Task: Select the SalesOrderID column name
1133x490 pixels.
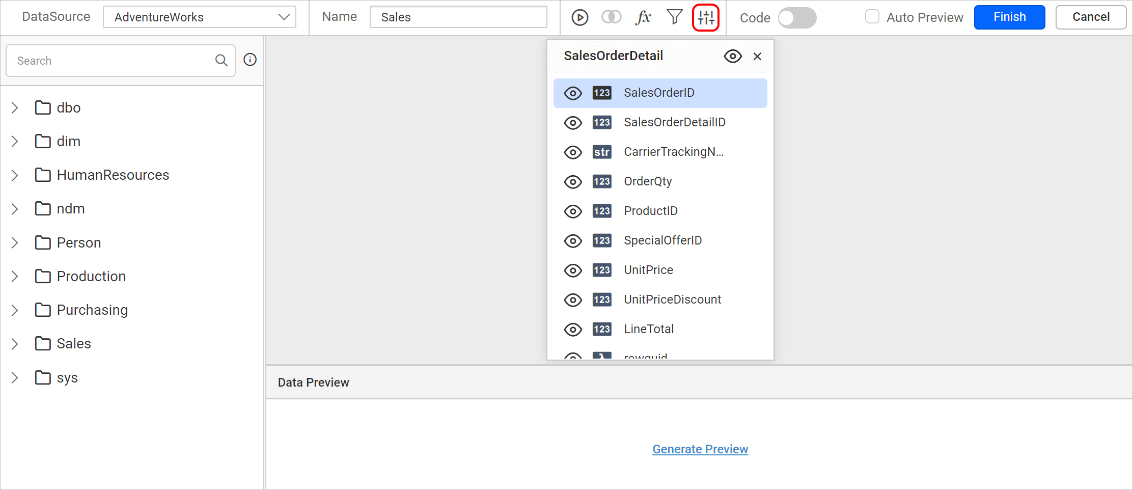Action: point(659,93)
